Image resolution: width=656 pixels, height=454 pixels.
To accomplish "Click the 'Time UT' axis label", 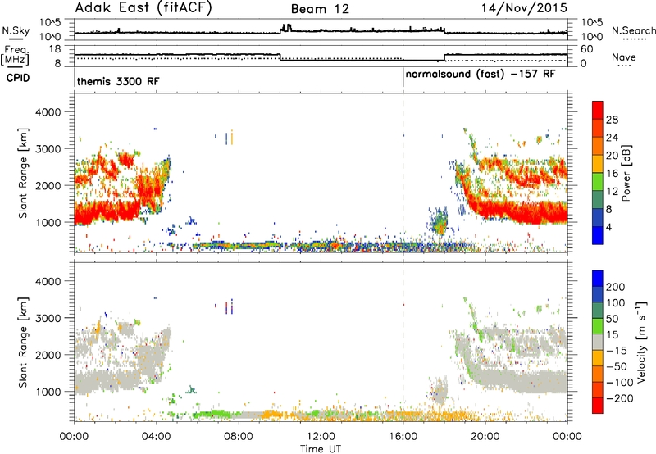I will pyautogui.click(x=321, y=448).
